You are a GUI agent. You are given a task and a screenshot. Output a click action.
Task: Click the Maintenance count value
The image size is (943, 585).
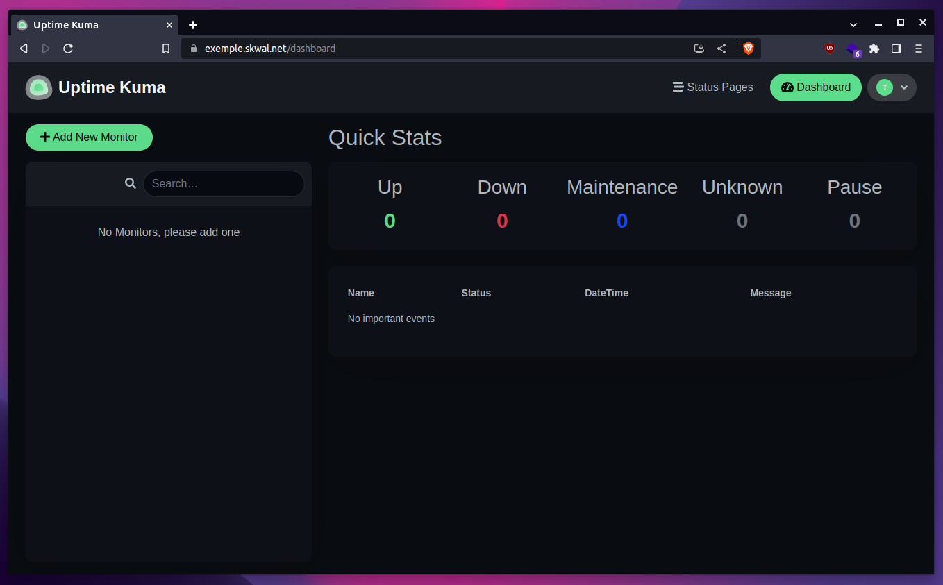click(x=622, y=221)
